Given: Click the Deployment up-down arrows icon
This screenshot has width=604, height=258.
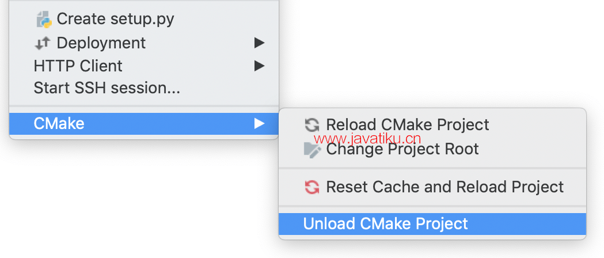Looking at the screenshot, I should tap(43, 43).
